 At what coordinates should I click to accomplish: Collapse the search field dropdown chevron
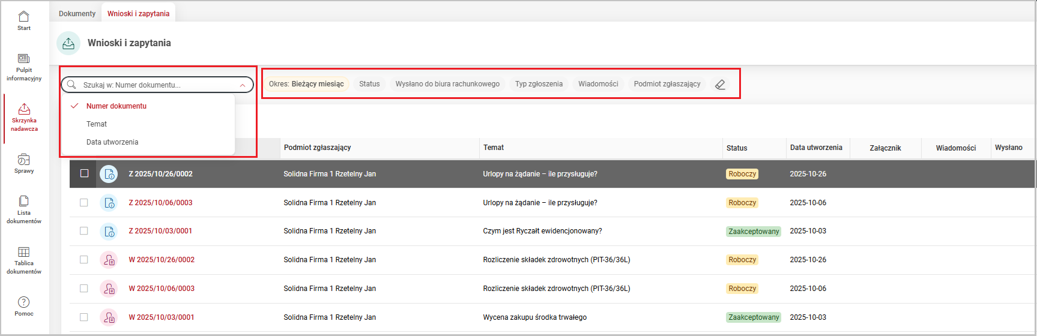(x=243, y=85)
